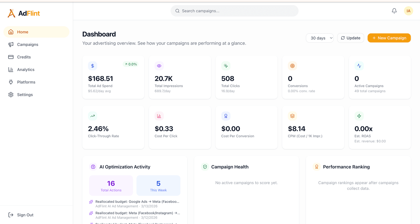Click the Est. ROAS lightning icon

359,116
